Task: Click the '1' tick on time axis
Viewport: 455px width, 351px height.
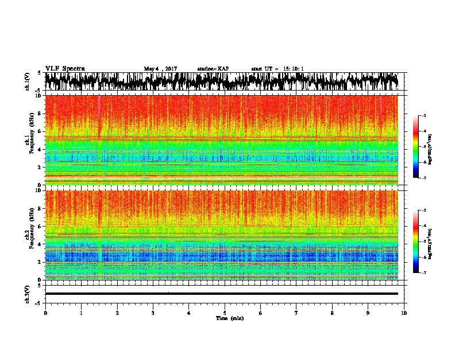Action: 81,313
